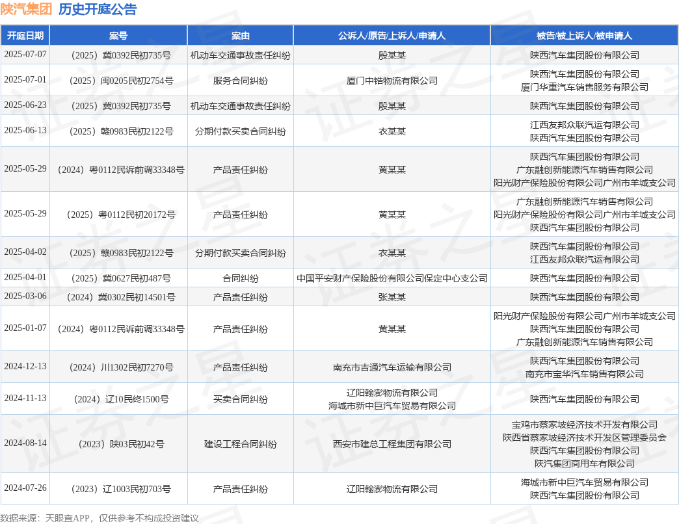Click defendant 厦门华重汽车销售服务有限公司
This screenshot has width=679, height=524.
[584, 87]
